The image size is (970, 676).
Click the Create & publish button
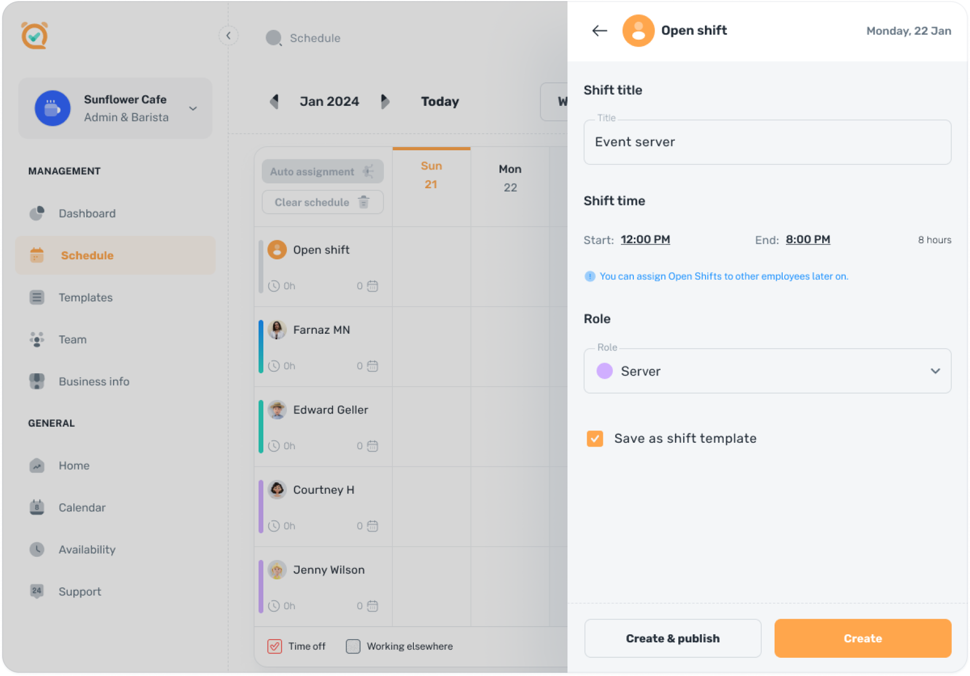coord(672,639)
